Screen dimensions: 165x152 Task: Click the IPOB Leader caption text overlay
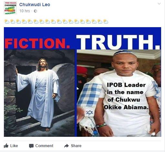(x=126, y=96)
